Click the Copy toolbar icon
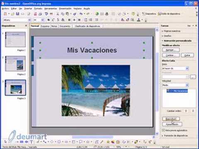 [x=63, y=14]
